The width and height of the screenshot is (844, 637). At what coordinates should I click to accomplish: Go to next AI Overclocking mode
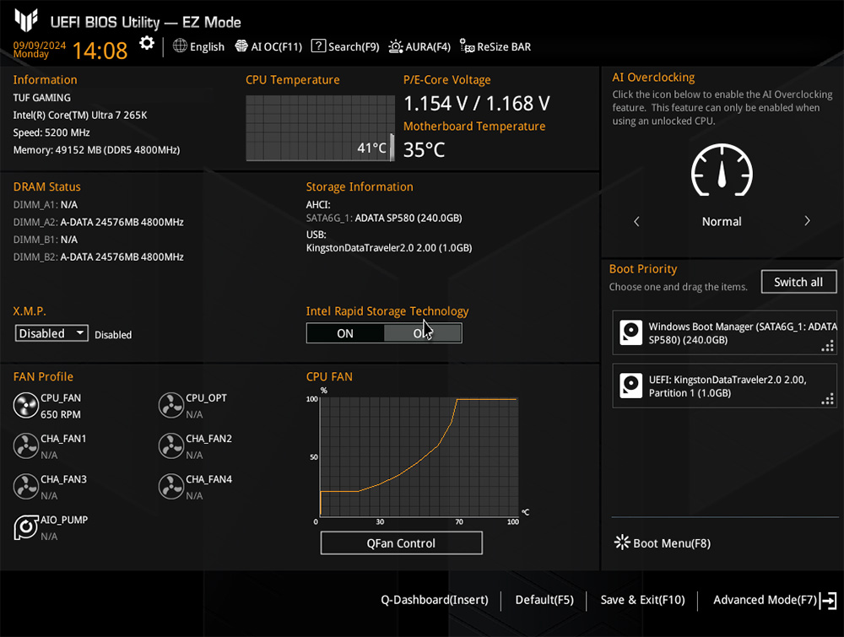coord(807,221)
